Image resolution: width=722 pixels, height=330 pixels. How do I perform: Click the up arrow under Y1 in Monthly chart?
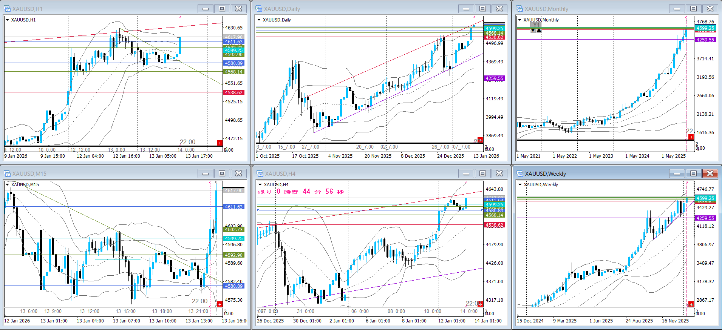539,31
